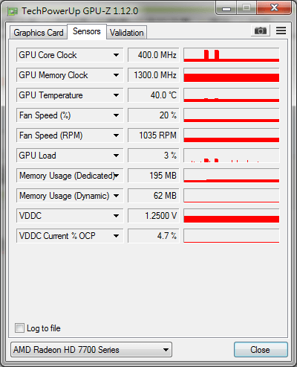Enable the Log to file checkbox

click(x=19, y=328)
